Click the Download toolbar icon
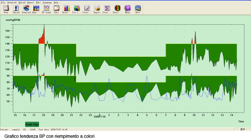Viewport: 251px width, 140px height. click(x=26, y=9)
